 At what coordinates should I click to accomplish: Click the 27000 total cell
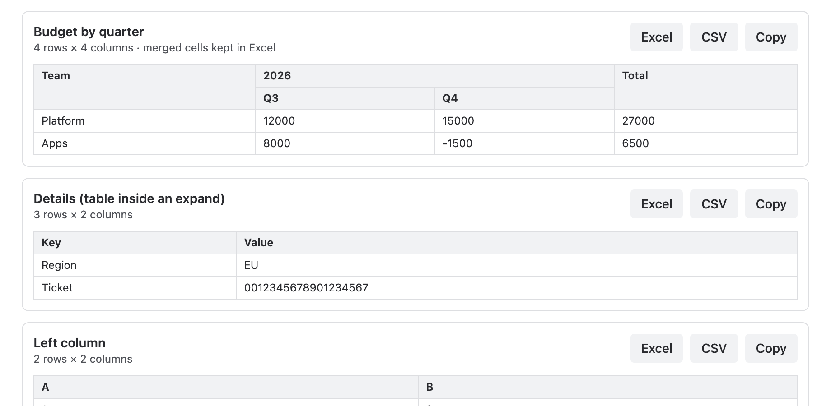[706, 121]
